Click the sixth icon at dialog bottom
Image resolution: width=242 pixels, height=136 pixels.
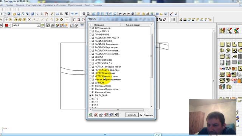(x=116, y=115)
